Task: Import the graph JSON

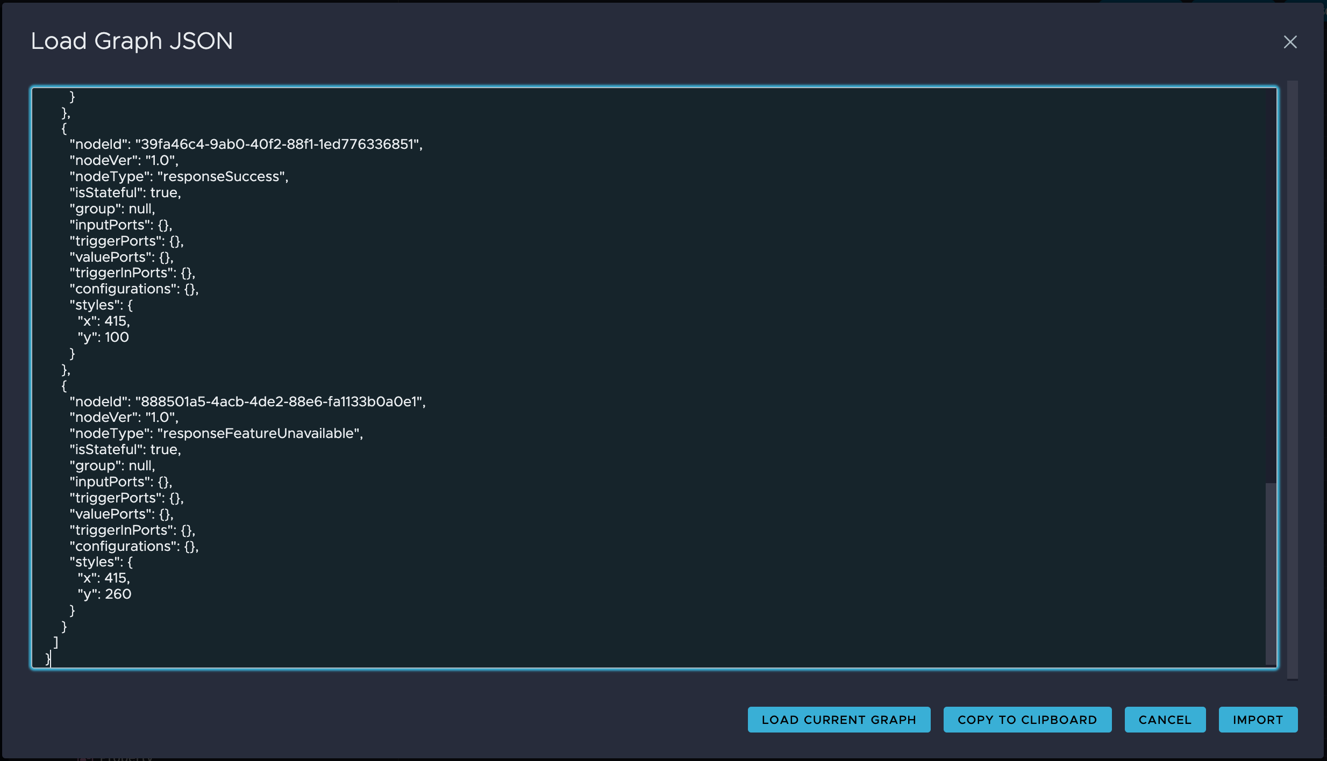Action: click(x=1258, y=720)
